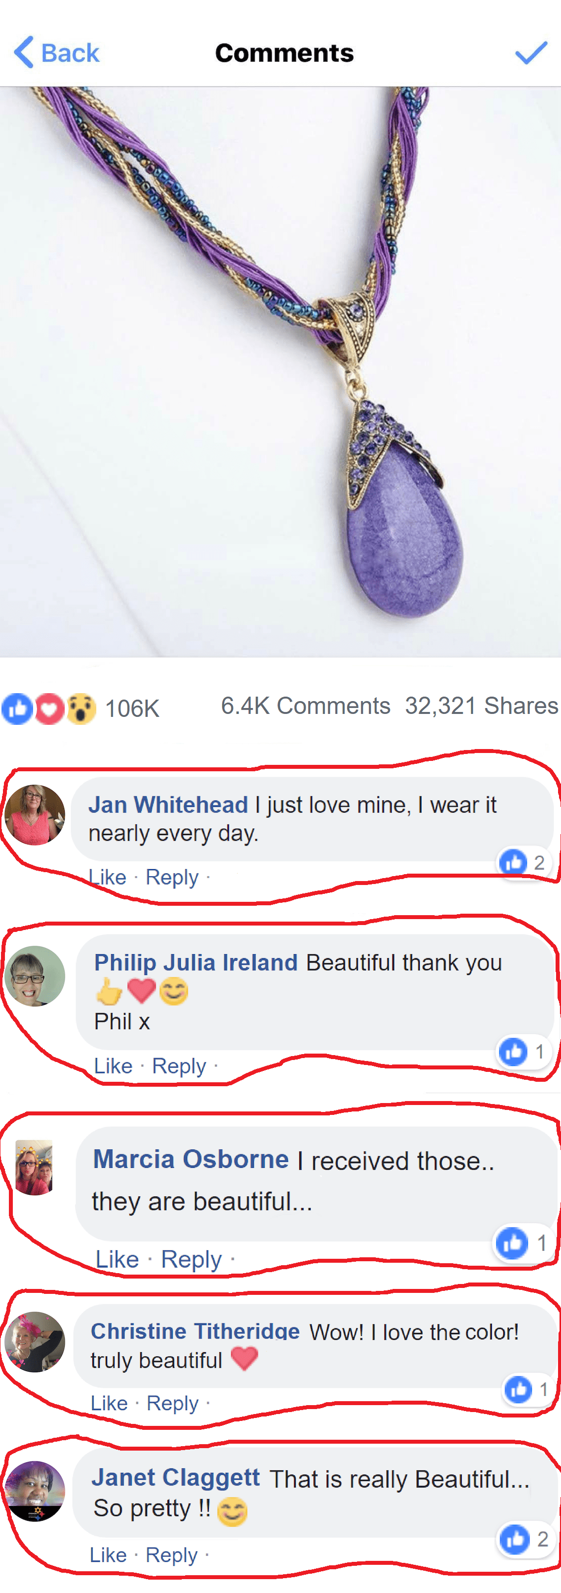
Task: Tap the blue Like reaction icon
Action: 17,708
